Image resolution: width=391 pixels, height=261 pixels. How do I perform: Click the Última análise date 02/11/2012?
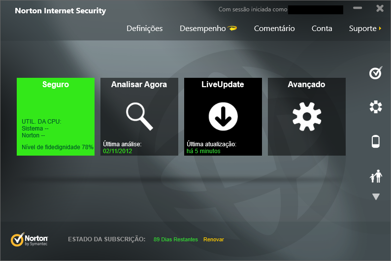point(118,151)
